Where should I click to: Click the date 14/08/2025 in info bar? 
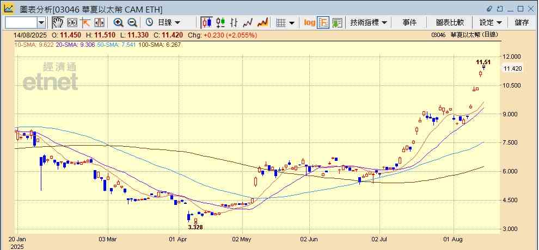click(29, 35)
